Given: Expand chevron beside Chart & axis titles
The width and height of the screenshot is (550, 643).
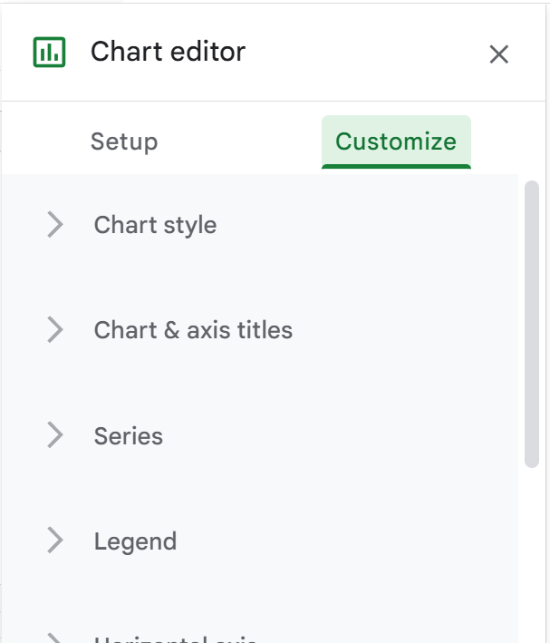Looking at the screenshot, I should click(55, 329).
